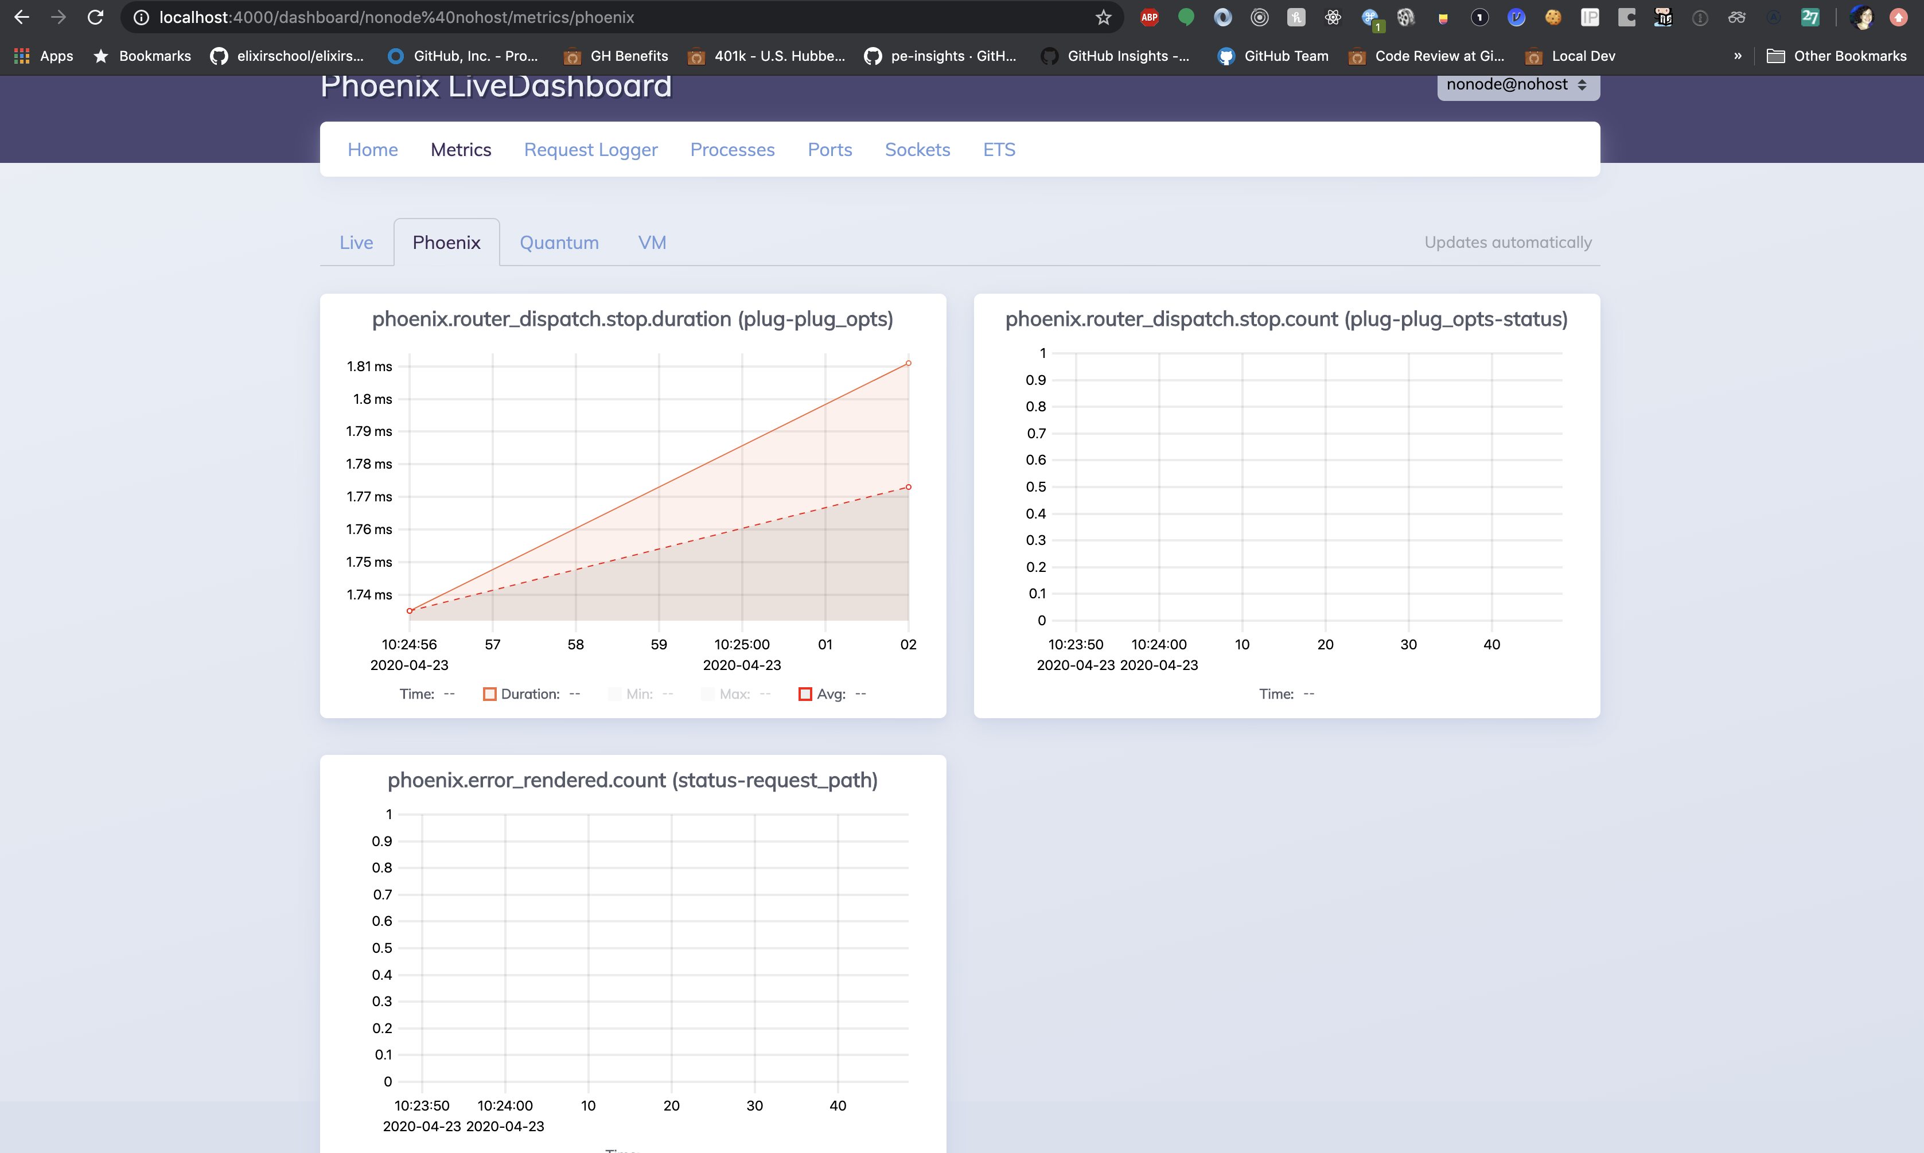This screenshot has height=1153, width=1924.
Task: Click the React DevTools extension icon
Action: [1333, 17]
